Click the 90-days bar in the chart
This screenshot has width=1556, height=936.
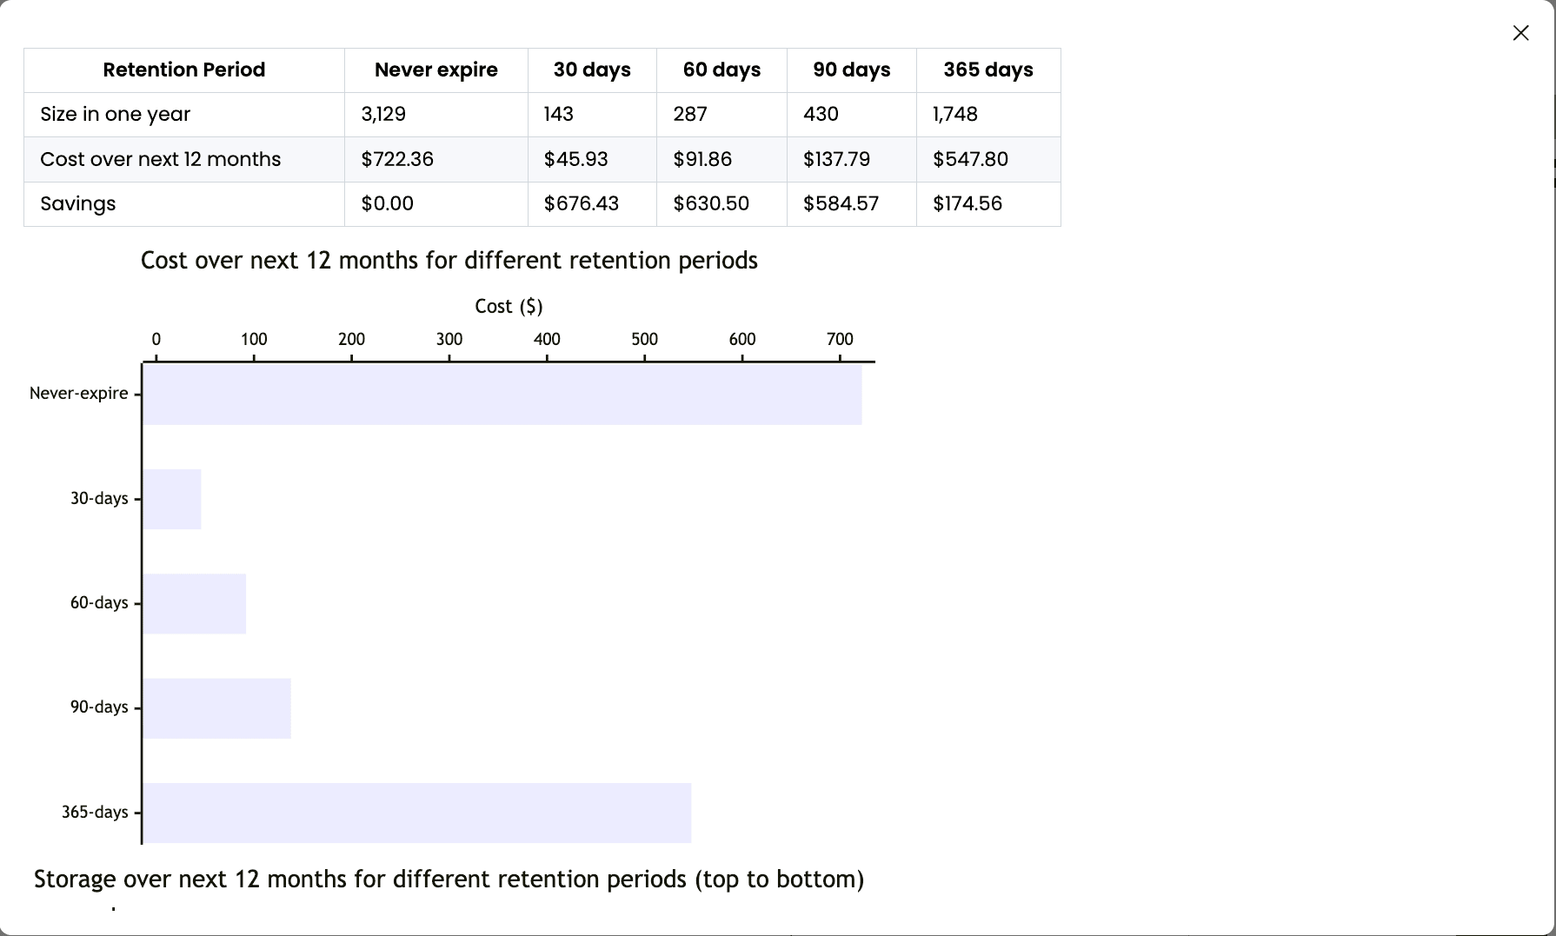(216, 707)
